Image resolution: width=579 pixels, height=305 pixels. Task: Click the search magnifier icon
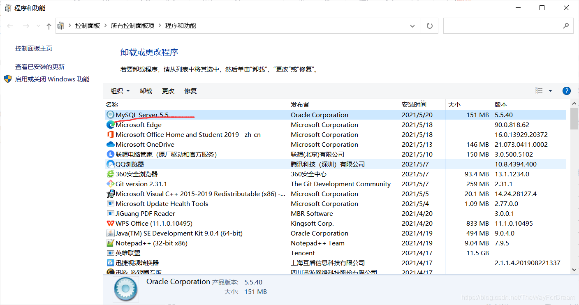coord(566,25)
